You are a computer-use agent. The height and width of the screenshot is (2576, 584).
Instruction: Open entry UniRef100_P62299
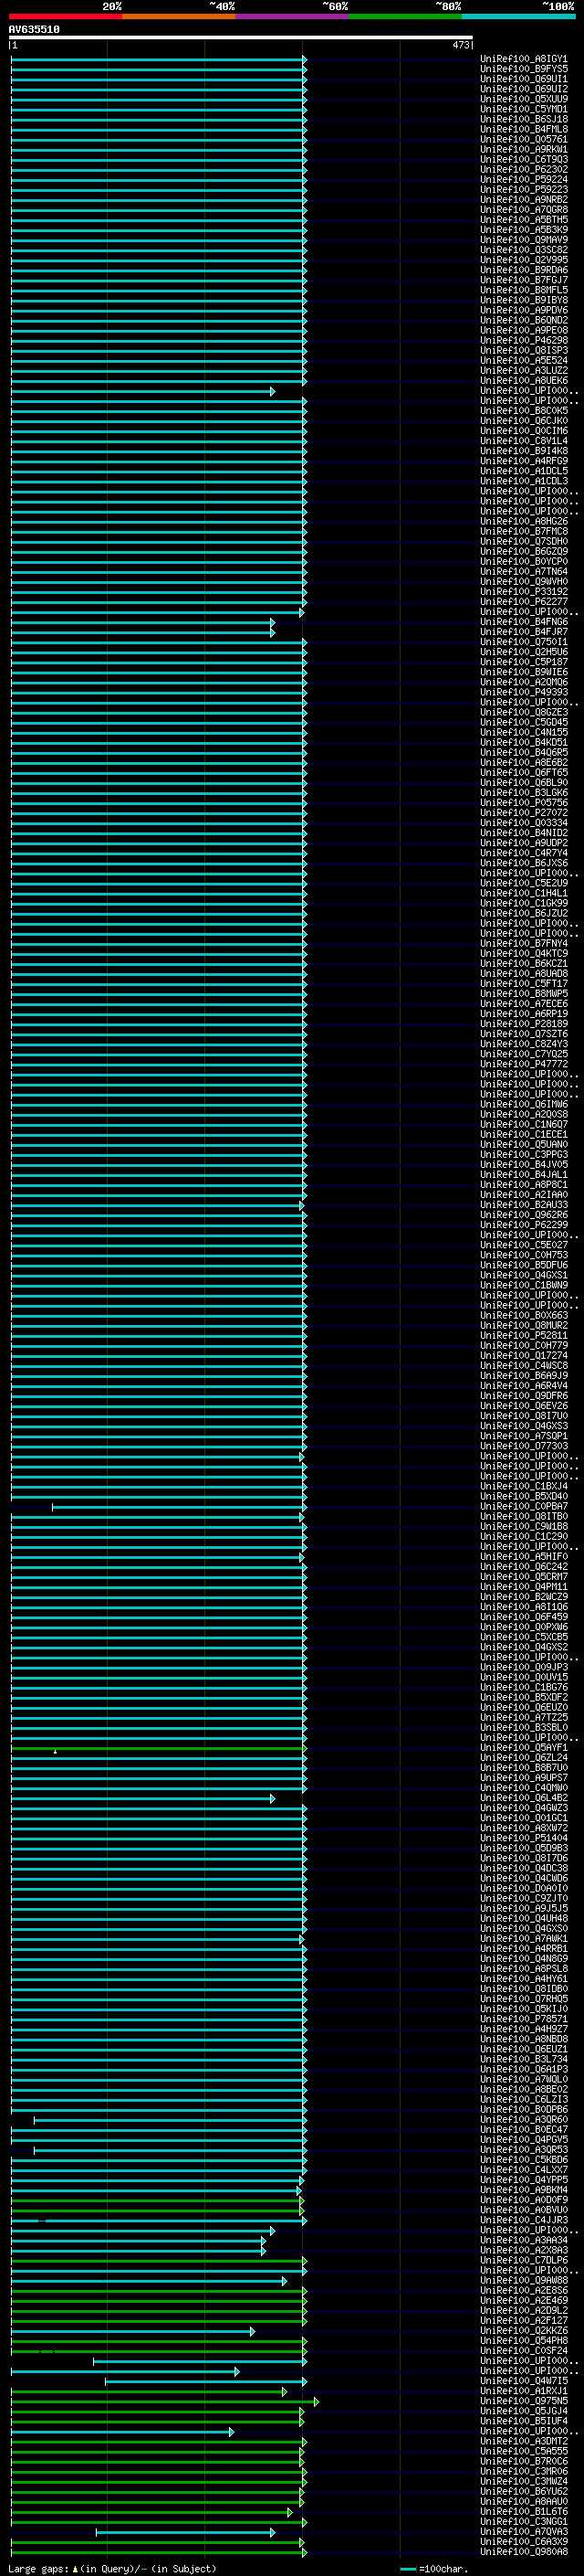[524, 1225]
